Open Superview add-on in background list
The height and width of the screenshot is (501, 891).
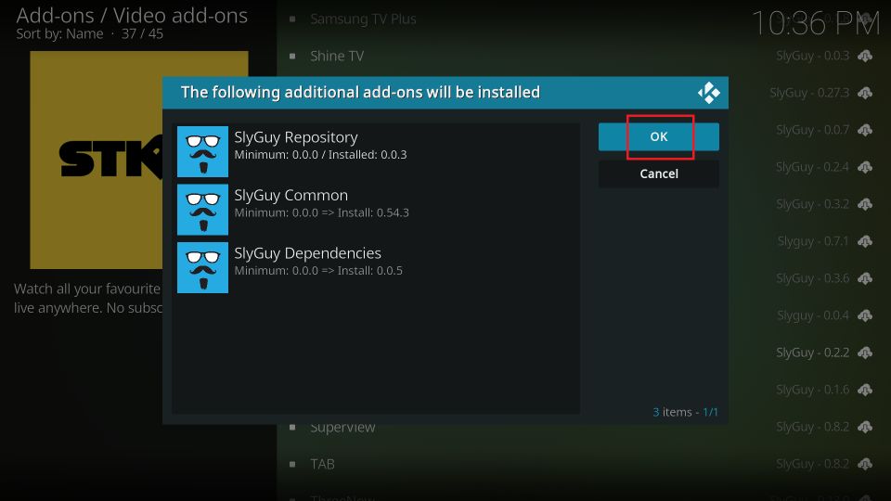tap(342, 428)
